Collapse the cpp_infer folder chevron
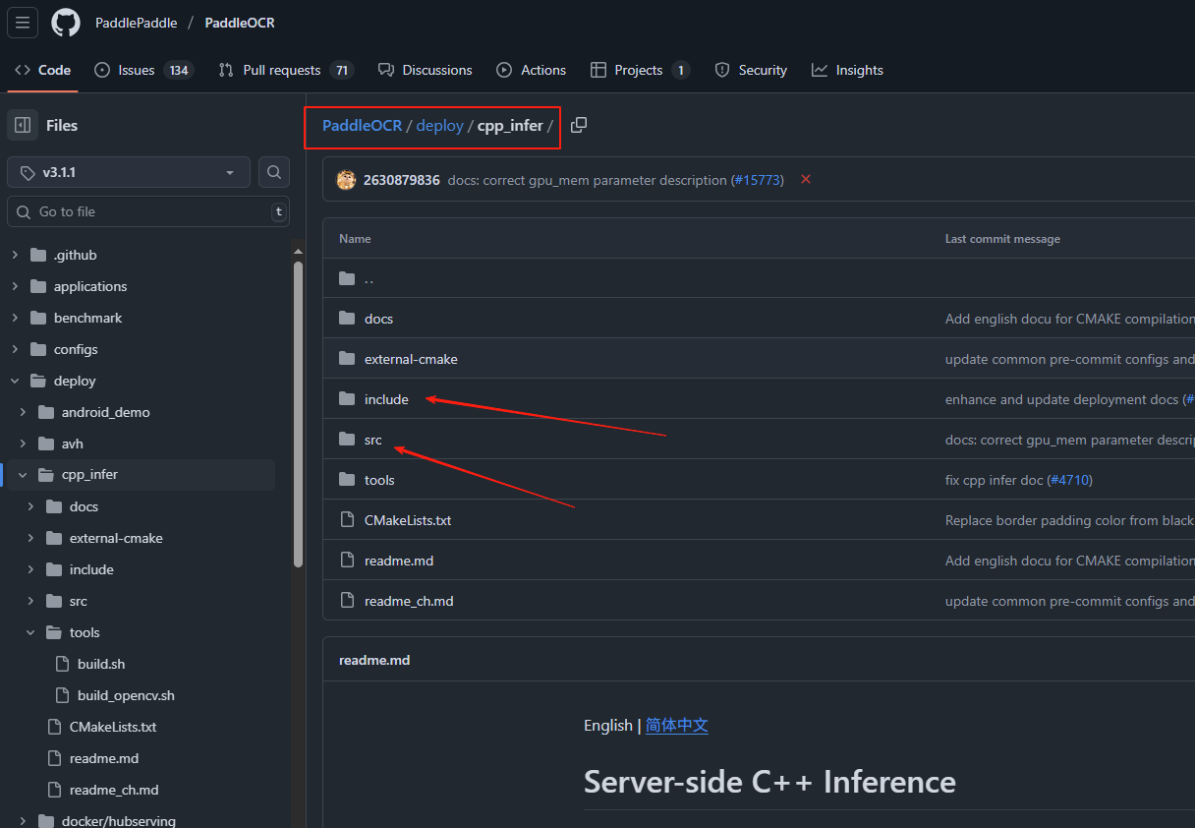Image resolution: width=1195 pixels, height=828 pixels. [23, 475]
